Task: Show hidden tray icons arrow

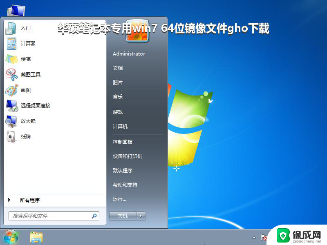Action: (x=254, y=237)
